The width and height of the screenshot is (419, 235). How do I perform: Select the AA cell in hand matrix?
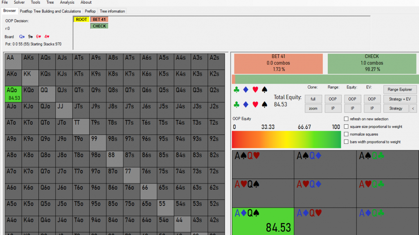coord(13,61)
